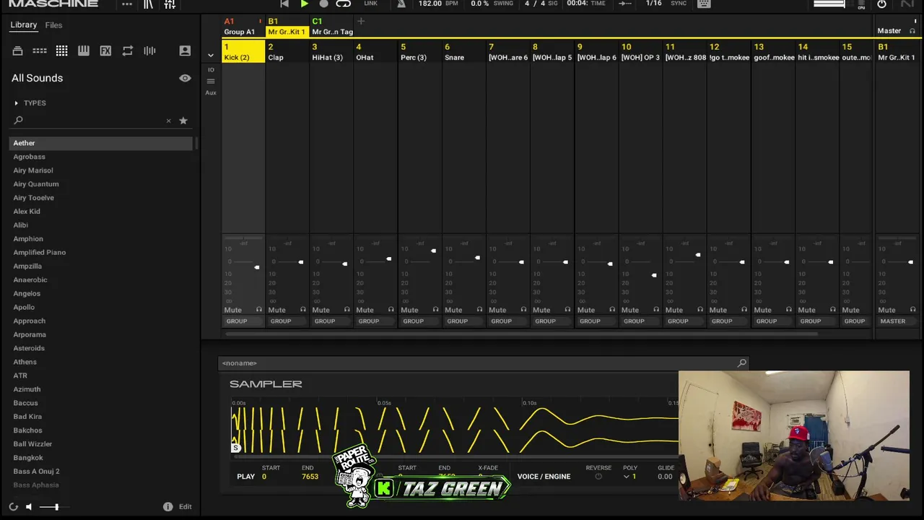
Task: Switch to the Files tab
Action: click(x=53, y=25)
